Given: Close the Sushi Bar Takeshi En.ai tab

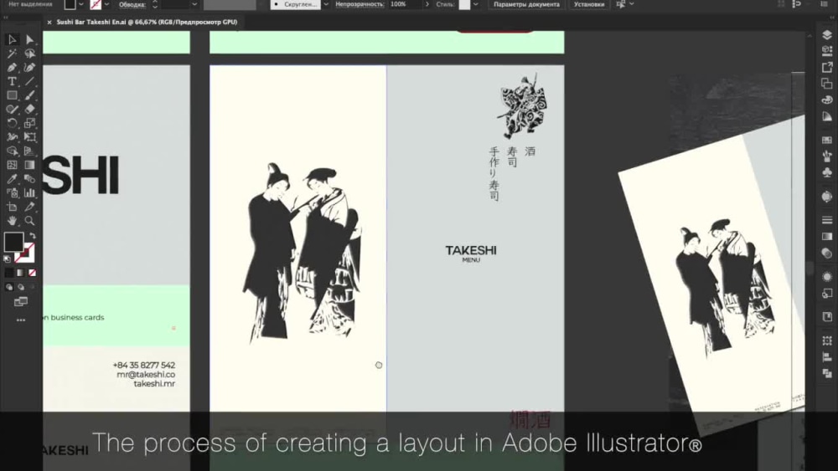Looking at the screenshot, I should point(49,23).
